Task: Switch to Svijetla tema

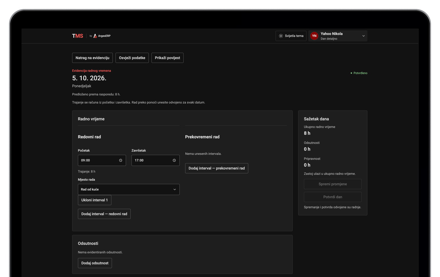Action: tap(291, 36)
